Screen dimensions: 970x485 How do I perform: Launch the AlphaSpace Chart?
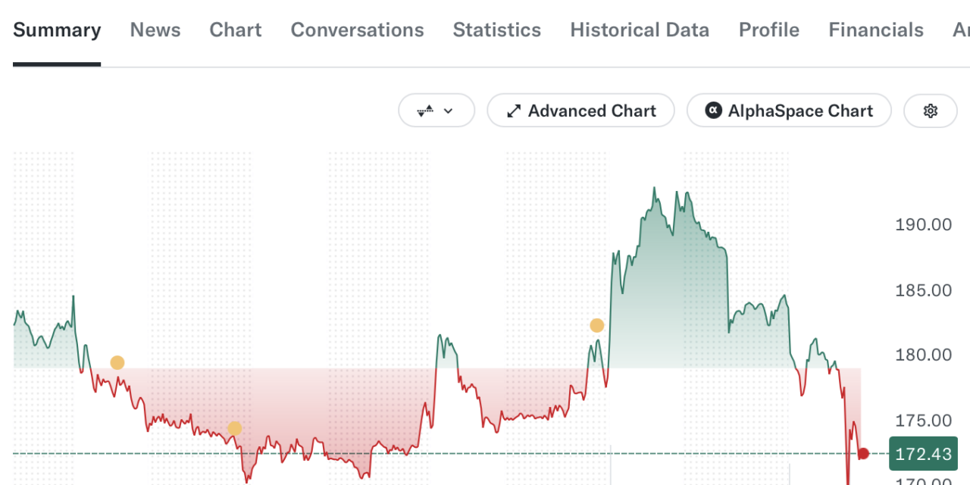coord(789,111)
